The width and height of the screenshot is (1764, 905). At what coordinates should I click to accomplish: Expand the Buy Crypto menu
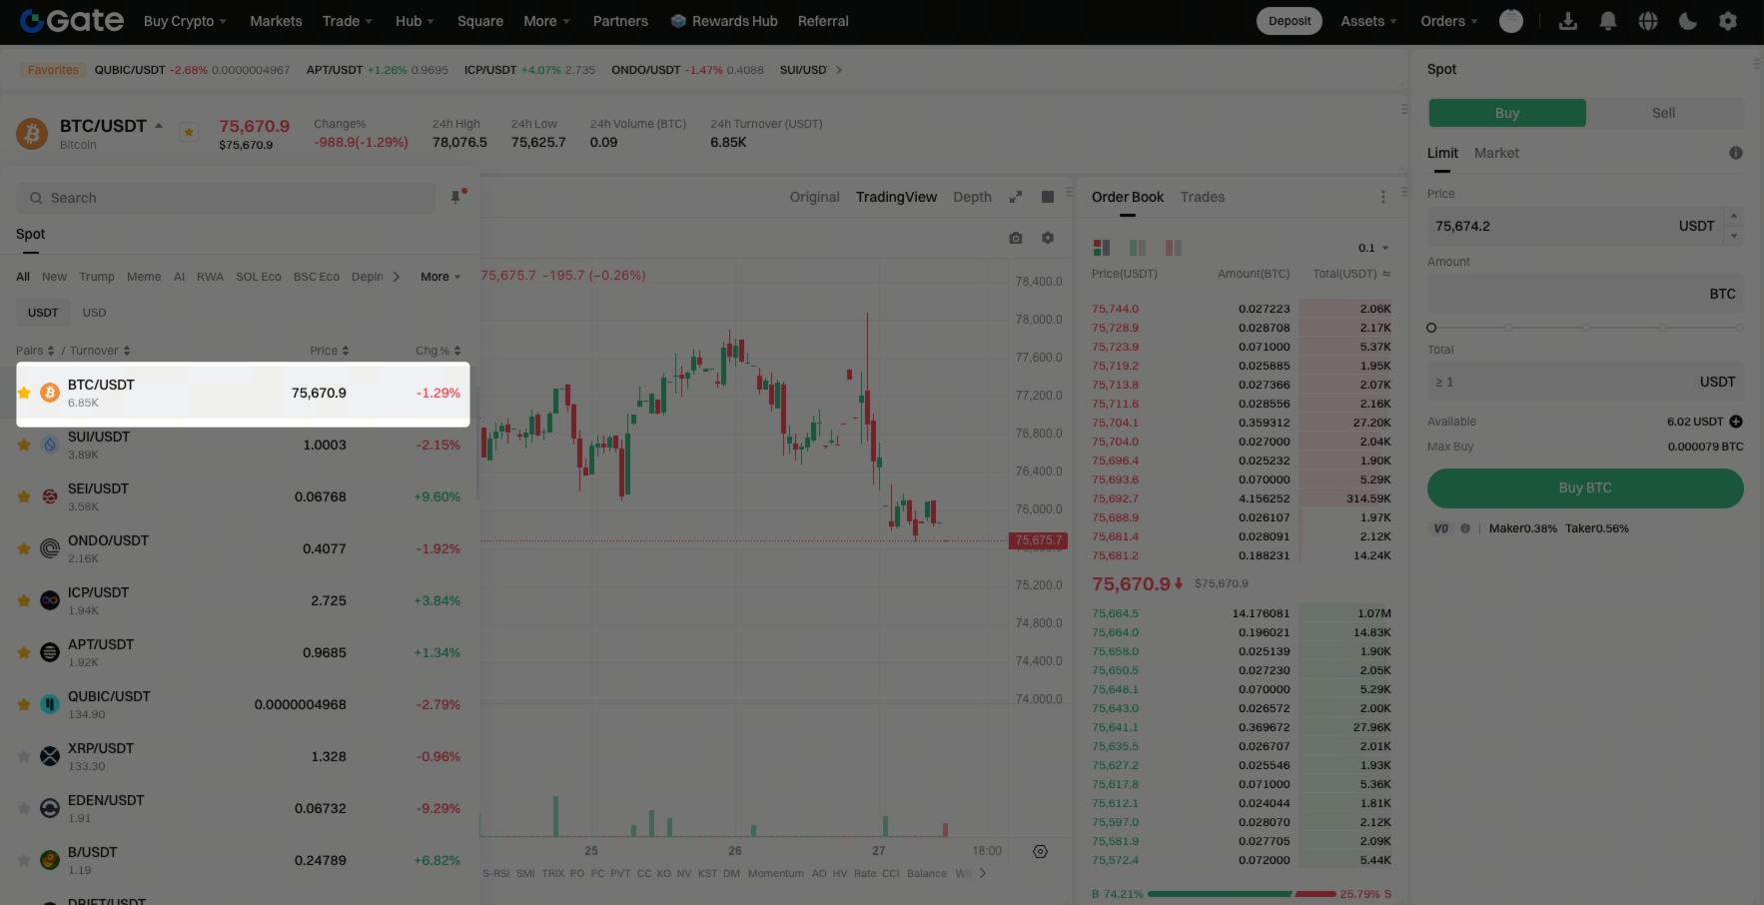pos(185,21)
